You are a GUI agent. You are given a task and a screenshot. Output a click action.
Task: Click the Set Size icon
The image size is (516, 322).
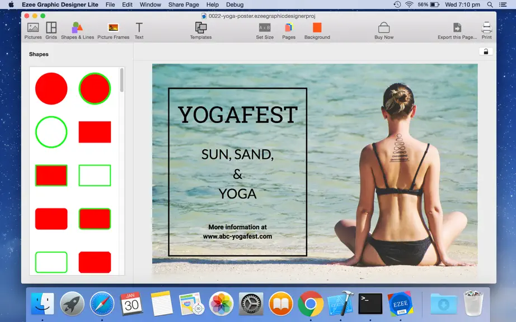pyautogui.click(x=265, y=31)
